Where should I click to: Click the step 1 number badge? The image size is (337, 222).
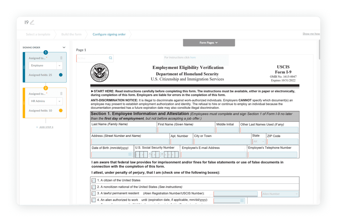click(46, 52)
